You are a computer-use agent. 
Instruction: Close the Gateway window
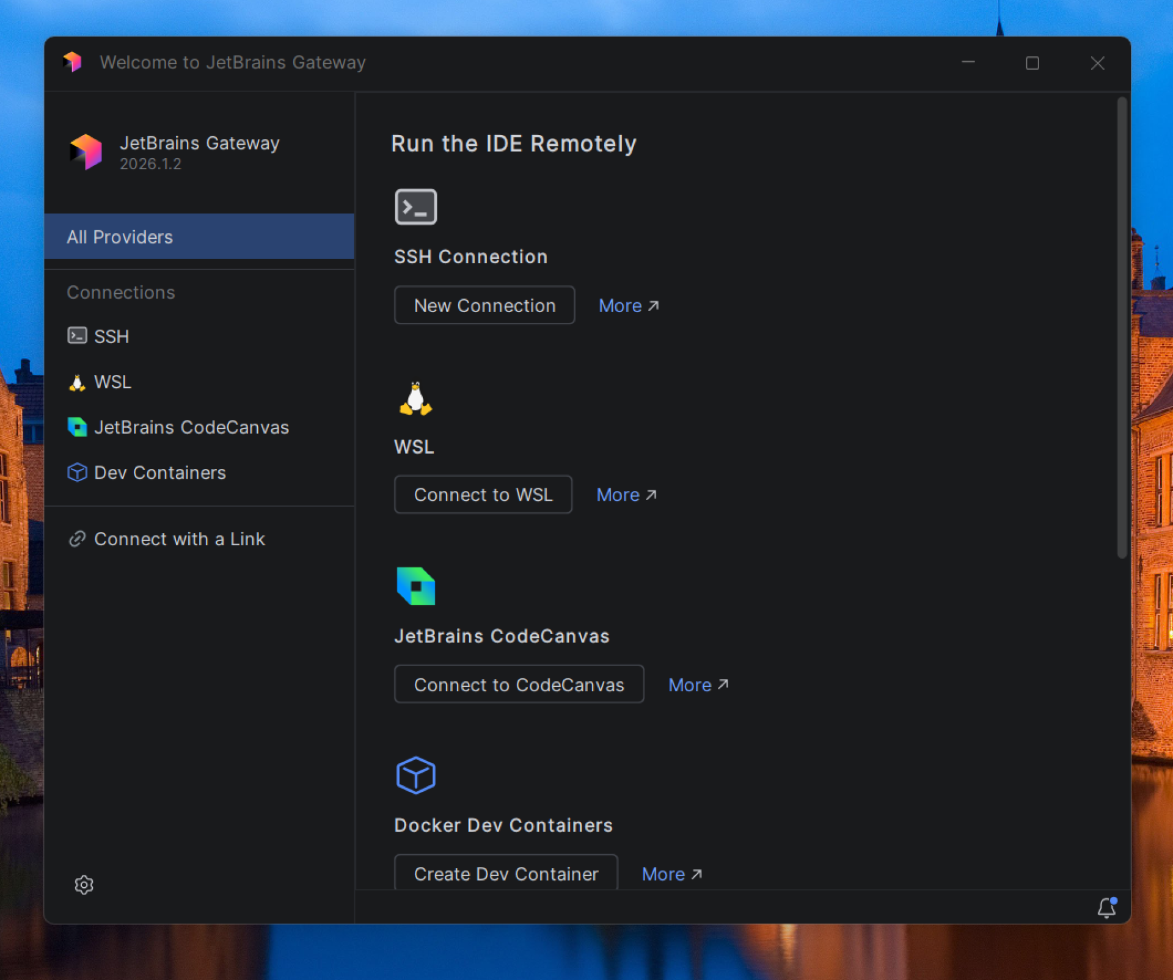1098,63
